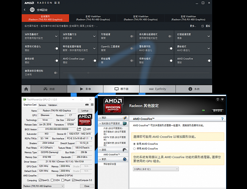Click the 喜好設定 button
Viewport: 247px width, 189px height.
click(217, 110)
